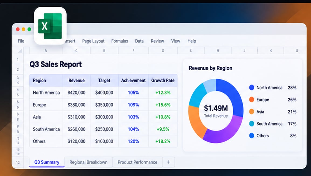The width and height of the screenshot is (311, 176).
Task: Open the Help menu
Action: 192,41
